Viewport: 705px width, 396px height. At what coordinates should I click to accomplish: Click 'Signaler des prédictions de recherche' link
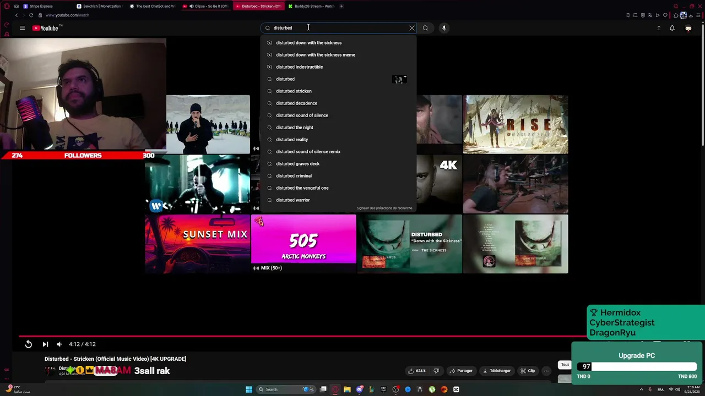point(384,208)
